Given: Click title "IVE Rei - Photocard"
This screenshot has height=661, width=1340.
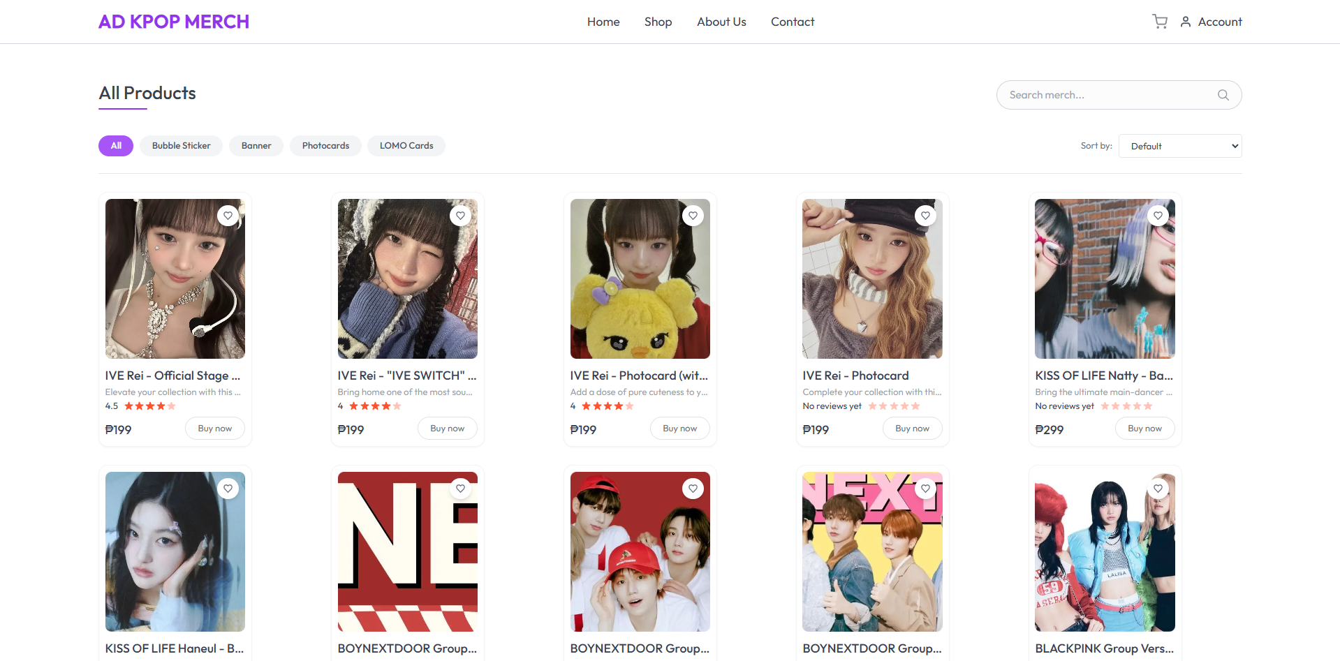Looking at the screenshot, I should [x=855, y=376].
